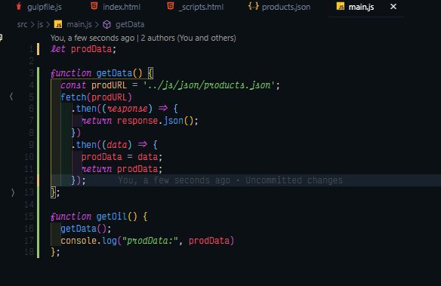This screenshot has width=441, height=286.
Task: Click the getData breadcrumb symbol
Action: 130,24
